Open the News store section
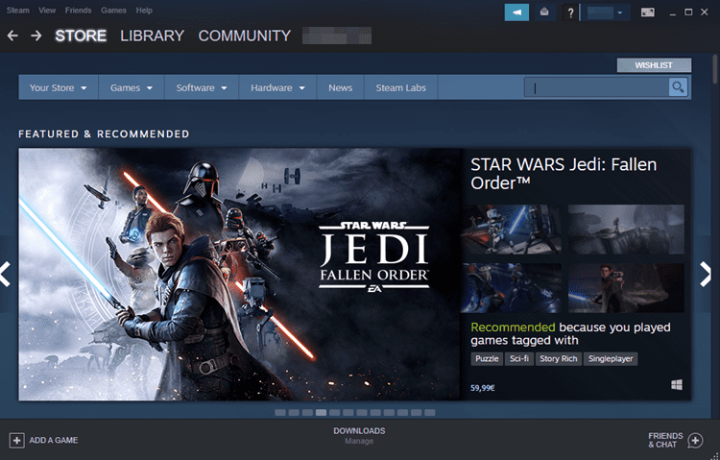Screen dimensions: 720x460 point(340,87)
